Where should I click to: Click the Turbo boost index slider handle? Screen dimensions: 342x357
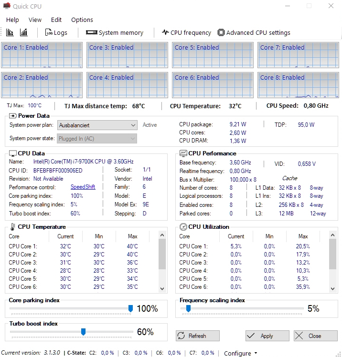tap(83, 331)
